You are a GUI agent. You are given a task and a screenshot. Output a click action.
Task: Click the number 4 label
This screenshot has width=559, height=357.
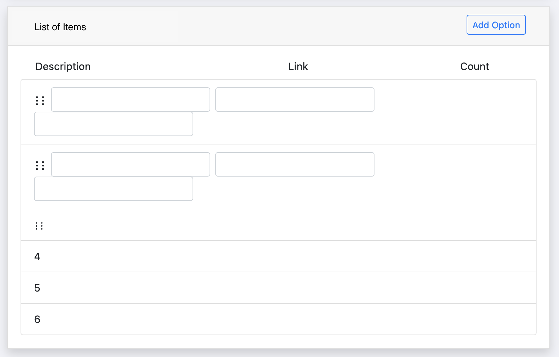[x=37, y=257]
